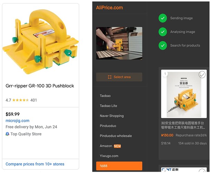Tick the checkbox on the CHNT product card

(202, 171)
